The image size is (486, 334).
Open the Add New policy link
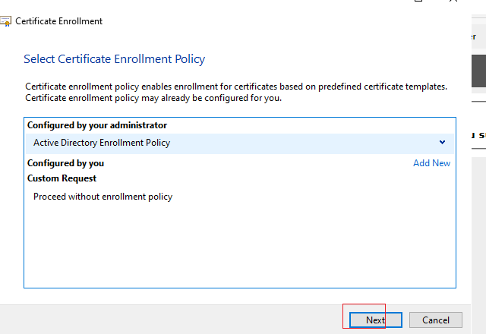431,163
